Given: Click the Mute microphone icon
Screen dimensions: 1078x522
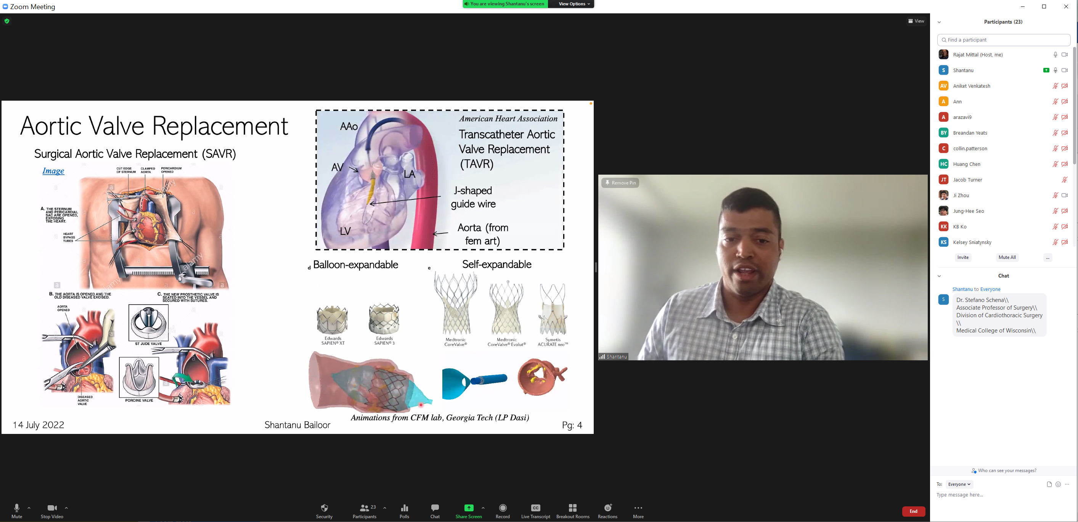Looking at the screenshot, I should tap(17, 508).
